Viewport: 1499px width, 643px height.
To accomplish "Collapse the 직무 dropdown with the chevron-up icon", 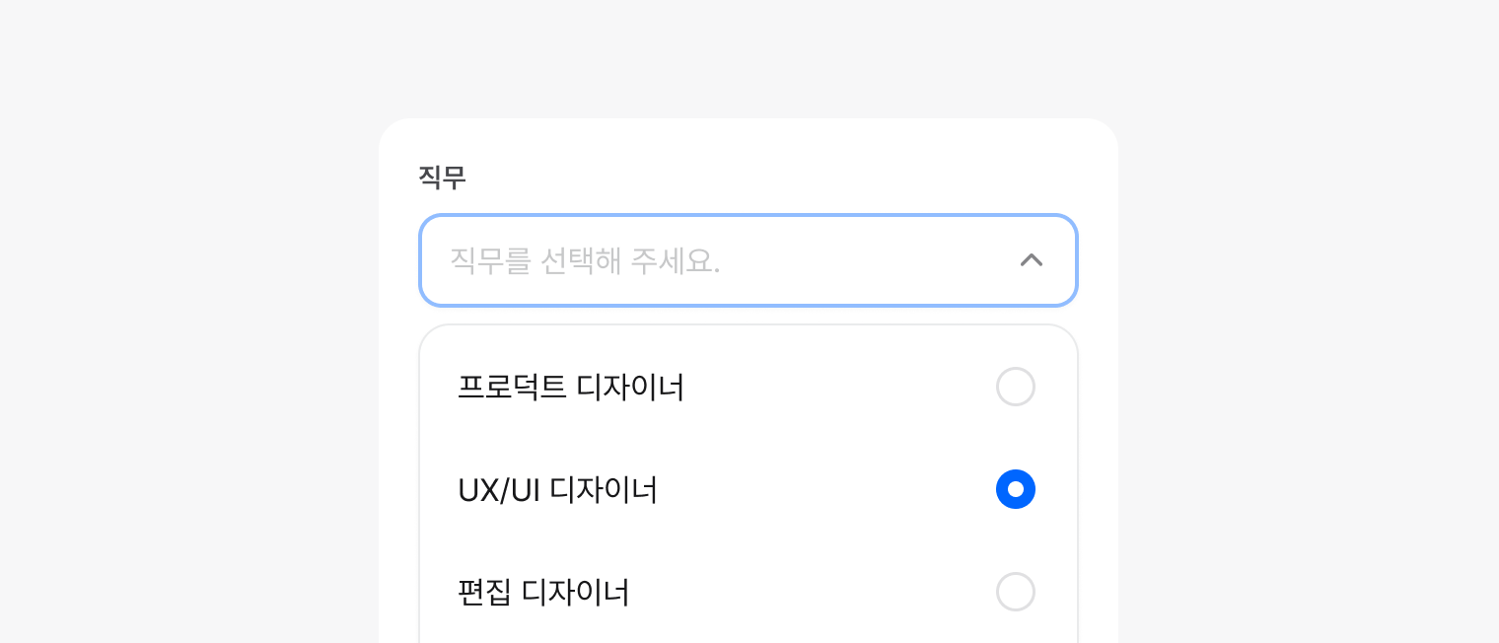I will pyautogui.click(x=1031, y=260).
